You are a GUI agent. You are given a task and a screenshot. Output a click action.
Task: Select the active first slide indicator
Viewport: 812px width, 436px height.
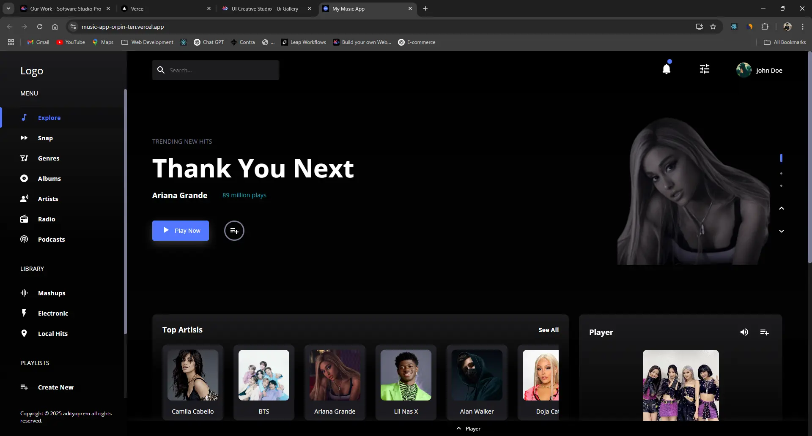coord(781,158)
